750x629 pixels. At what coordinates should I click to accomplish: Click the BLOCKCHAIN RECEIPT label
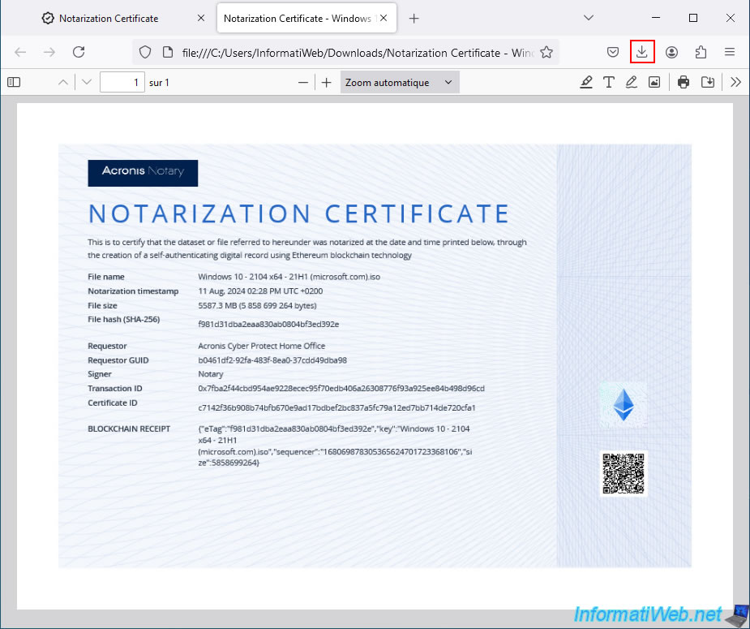pyautogui.click(x=129, y=429)
